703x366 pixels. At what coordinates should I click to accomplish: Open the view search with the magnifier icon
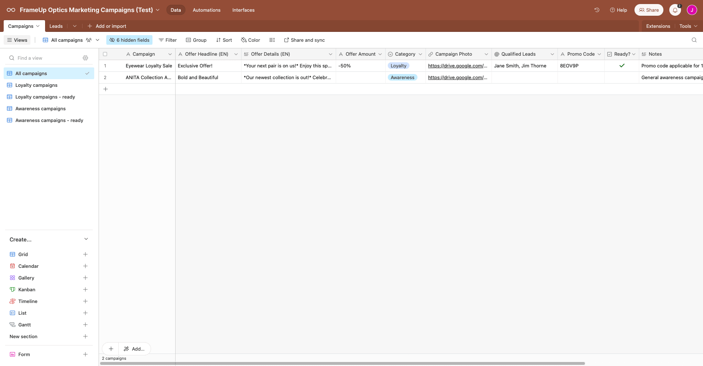(694, 40)
